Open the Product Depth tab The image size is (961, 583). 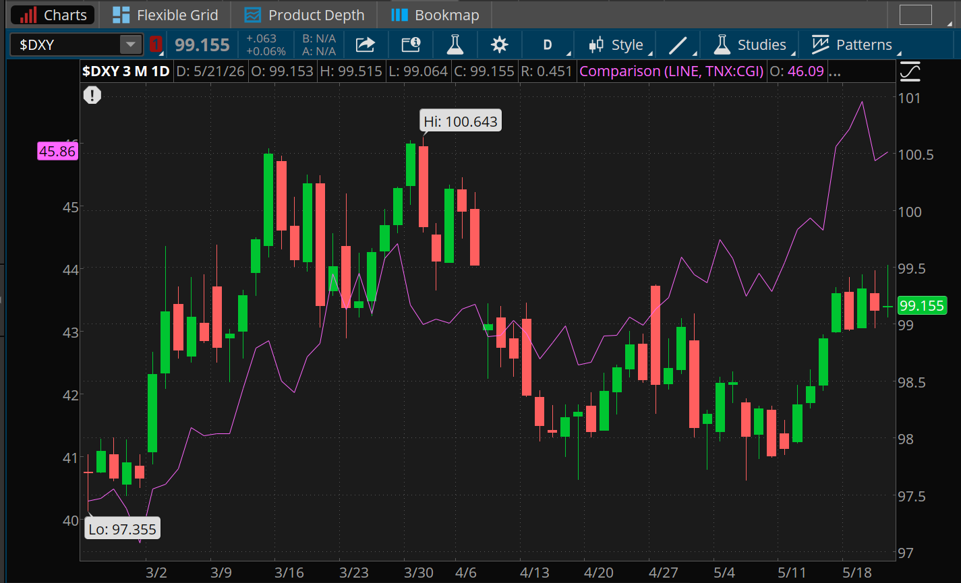coord(303,15)
